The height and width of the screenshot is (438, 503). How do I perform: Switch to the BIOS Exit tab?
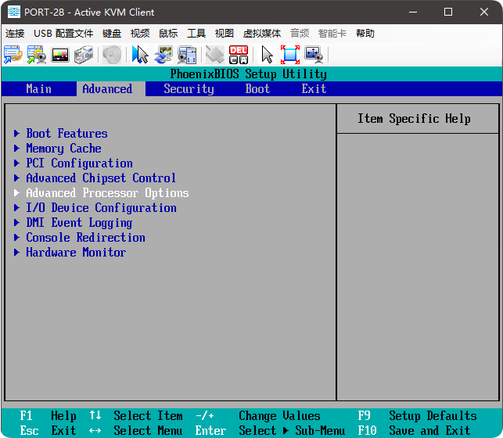314,89
